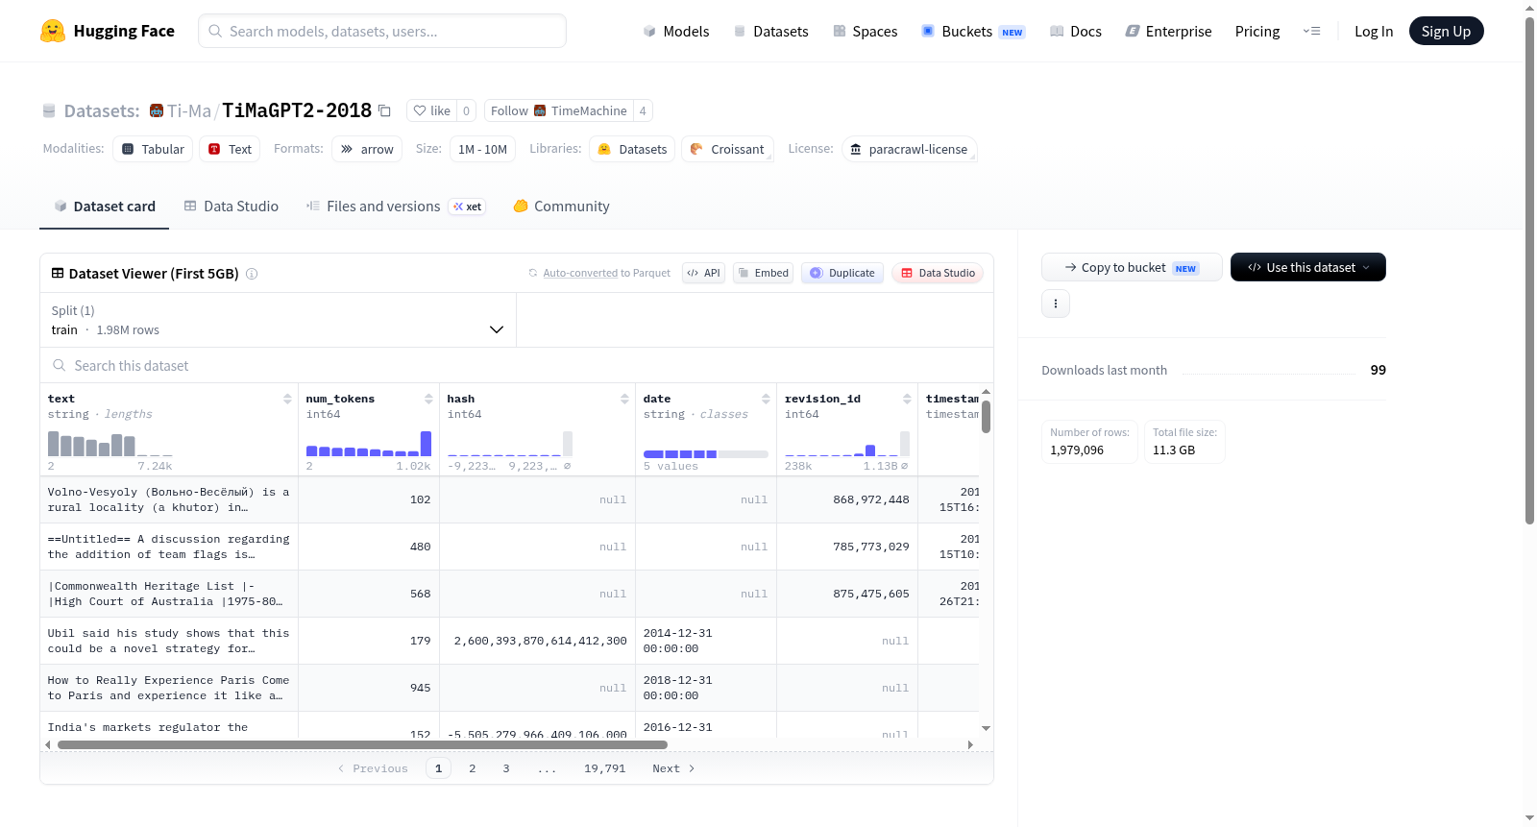The image size is (1537, 827).
Task: Copy dataset name with the copy icon
Action: [x=384, y=110]
